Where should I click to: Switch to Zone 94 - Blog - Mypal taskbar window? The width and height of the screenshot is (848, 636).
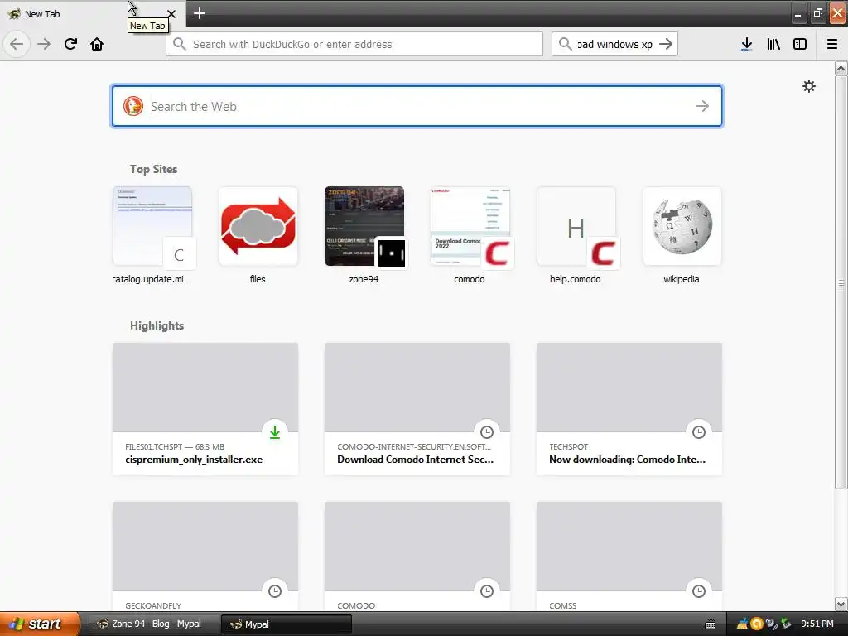click(152, 624)
